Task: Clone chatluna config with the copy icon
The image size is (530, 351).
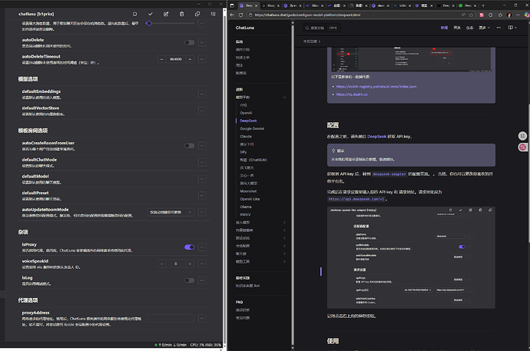Action: coord(197,14)
